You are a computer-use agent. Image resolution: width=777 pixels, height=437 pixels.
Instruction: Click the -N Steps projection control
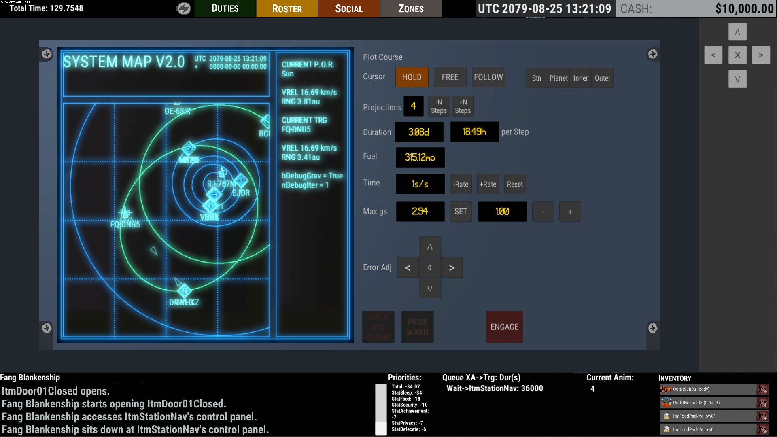[x=439, y=106]
